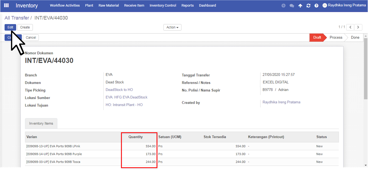Expand the Action dropdown
The height and width of the screenshot is (170, 368).
[x=172, y=27]
